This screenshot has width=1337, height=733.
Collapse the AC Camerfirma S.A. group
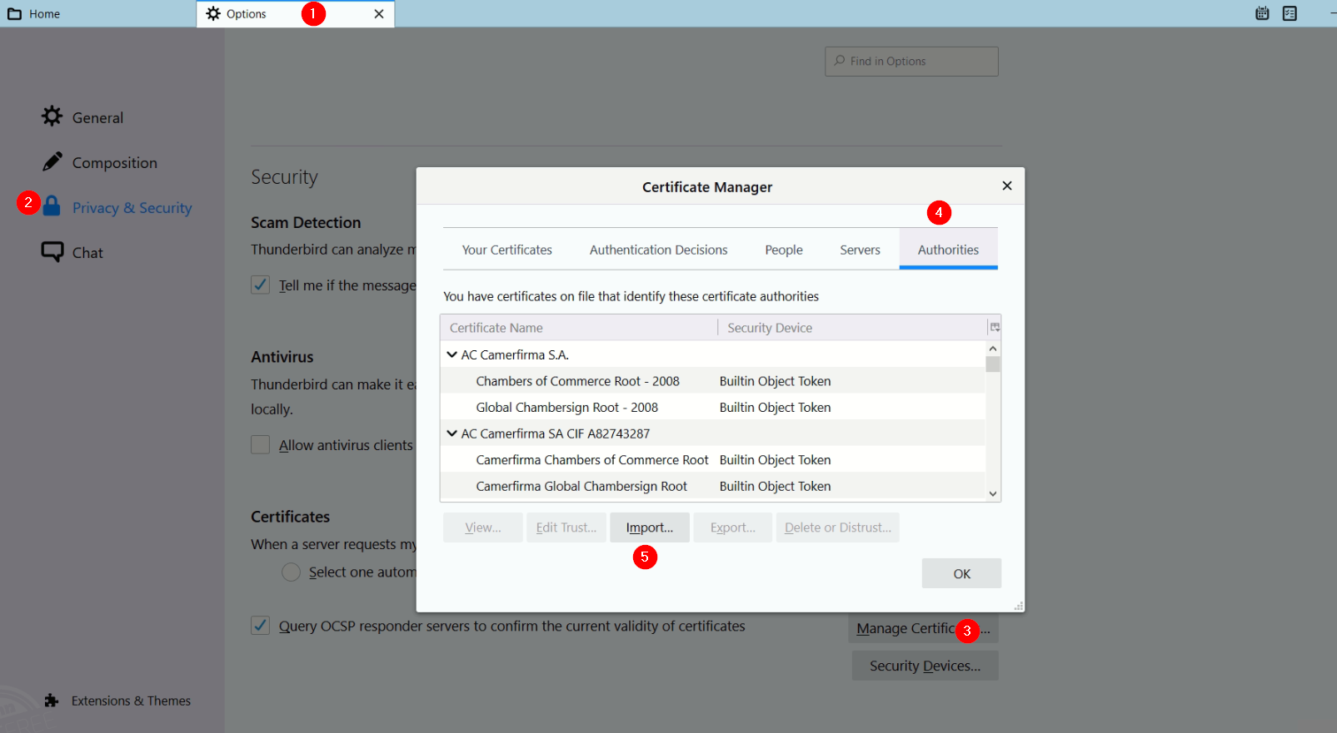(x=451, y=354)
